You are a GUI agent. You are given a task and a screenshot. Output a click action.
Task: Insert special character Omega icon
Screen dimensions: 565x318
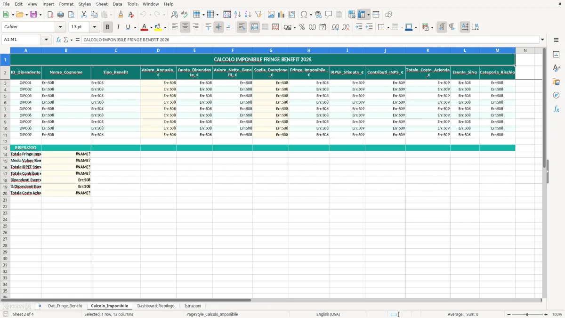[x=304, y=15]
